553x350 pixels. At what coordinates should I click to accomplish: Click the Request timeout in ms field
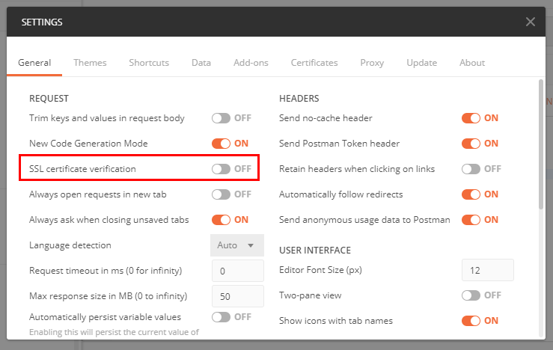tap(238, 271)
